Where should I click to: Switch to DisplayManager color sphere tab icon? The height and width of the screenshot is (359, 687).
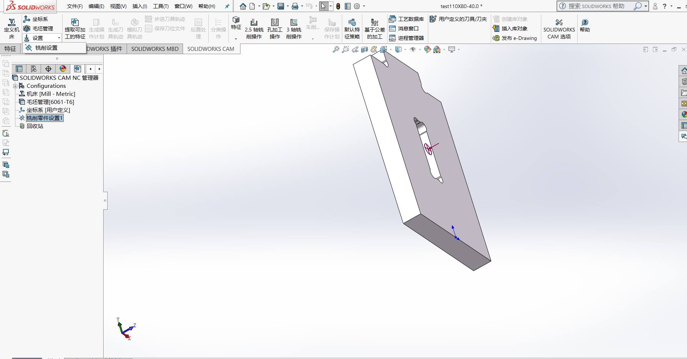coord(63,69)
